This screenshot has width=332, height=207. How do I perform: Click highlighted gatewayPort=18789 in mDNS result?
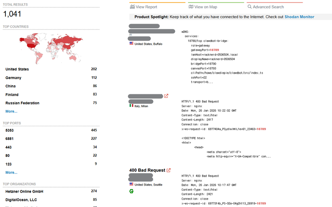205,50
